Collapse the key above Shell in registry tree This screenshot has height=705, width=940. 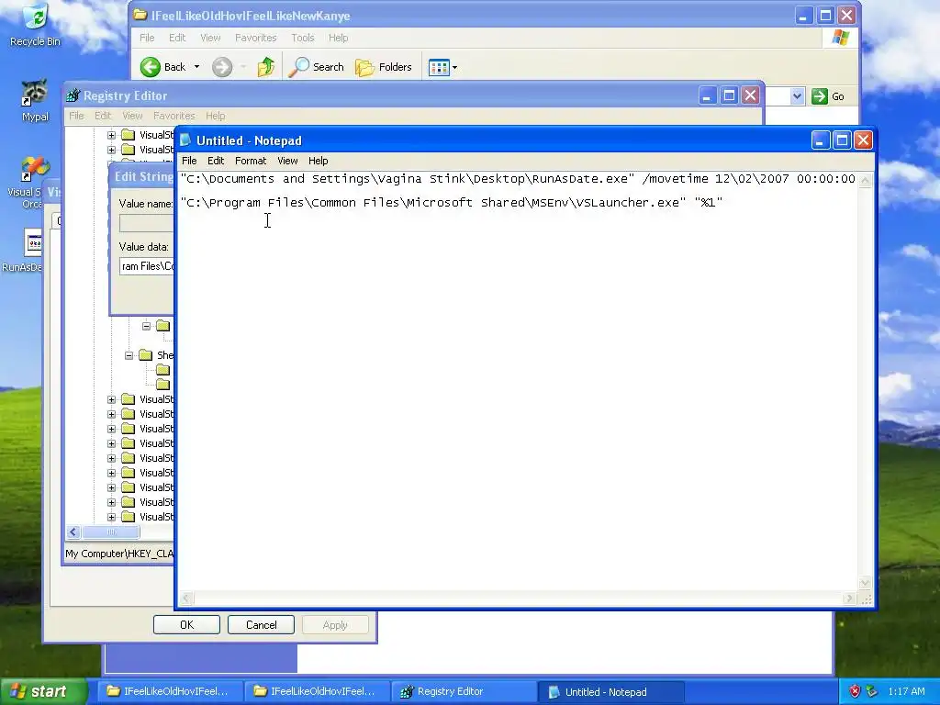[146, 326]
